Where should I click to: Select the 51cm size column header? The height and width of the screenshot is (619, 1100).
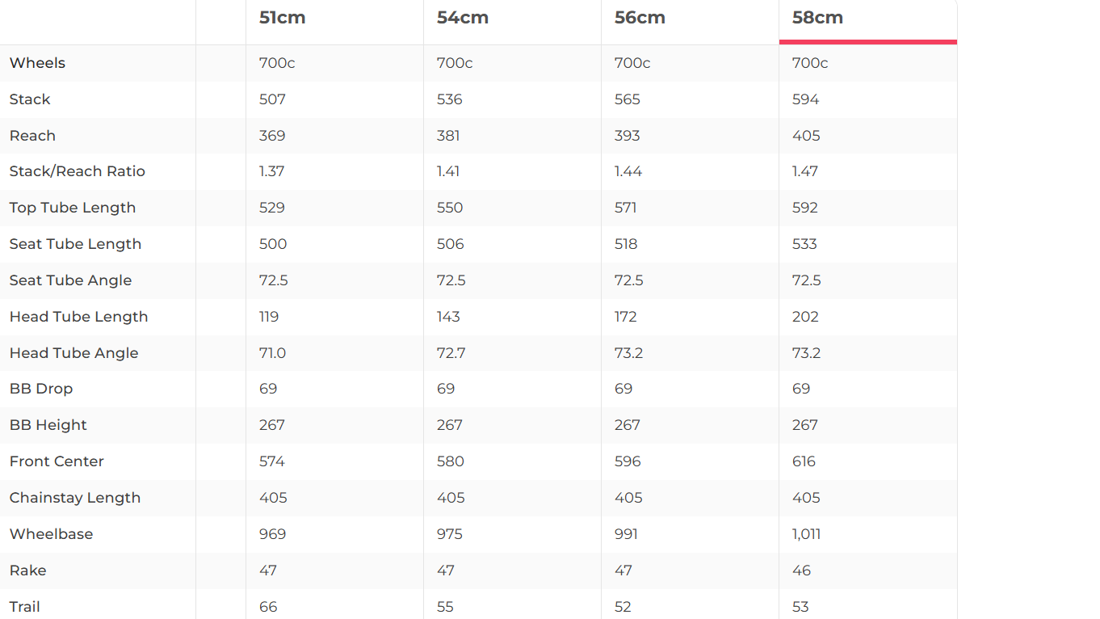click(283, 18)
